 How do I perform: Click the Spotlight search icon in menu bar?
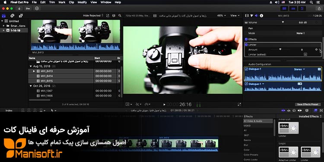(311, 2)
